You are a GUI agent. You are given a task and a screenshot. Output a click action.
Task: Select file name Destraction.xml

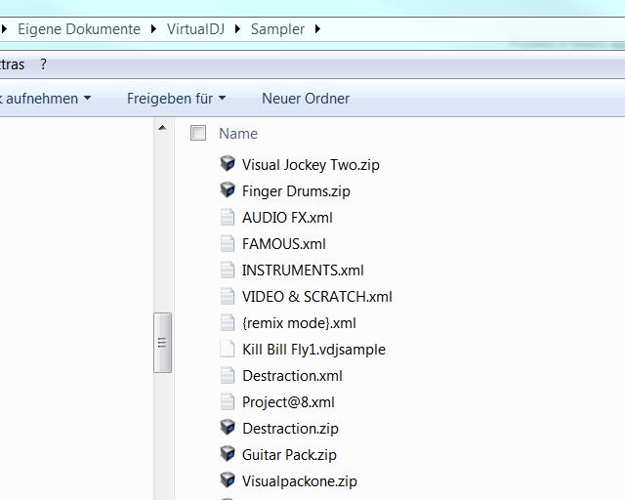pos(292,376)
